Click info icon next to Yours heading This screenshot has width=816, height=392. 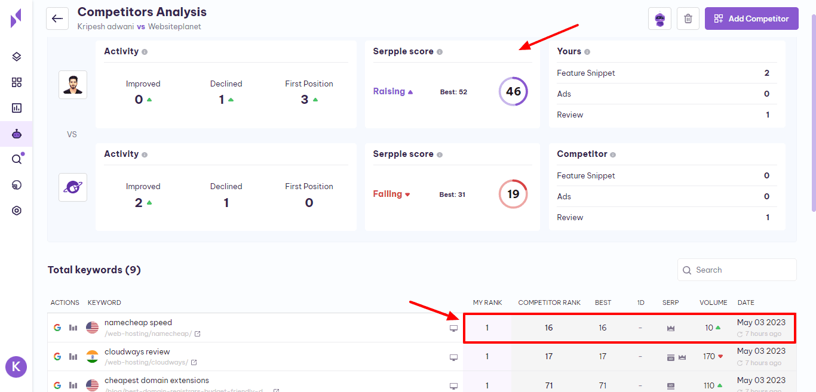coord(587,52)
